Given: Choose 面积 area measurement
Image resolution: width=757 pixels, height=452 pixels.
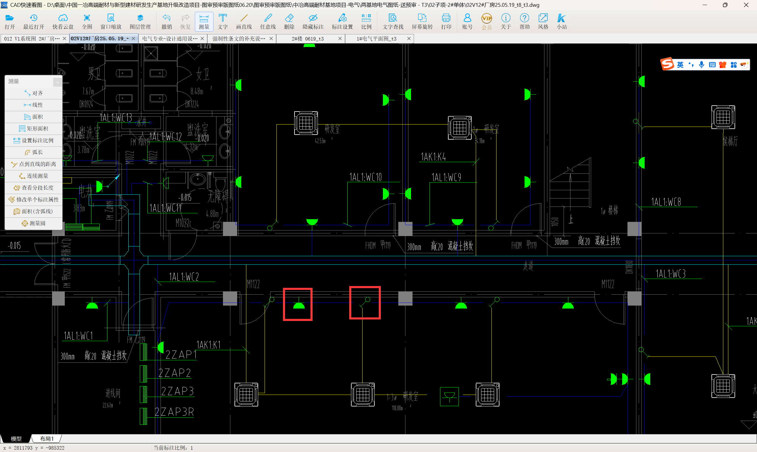Looking at the screenshot, I should pos(33,117).
